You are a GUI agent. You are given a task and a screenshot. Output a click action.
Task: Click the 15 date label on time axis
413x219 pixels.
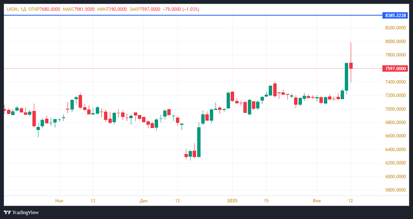point(266,201)
